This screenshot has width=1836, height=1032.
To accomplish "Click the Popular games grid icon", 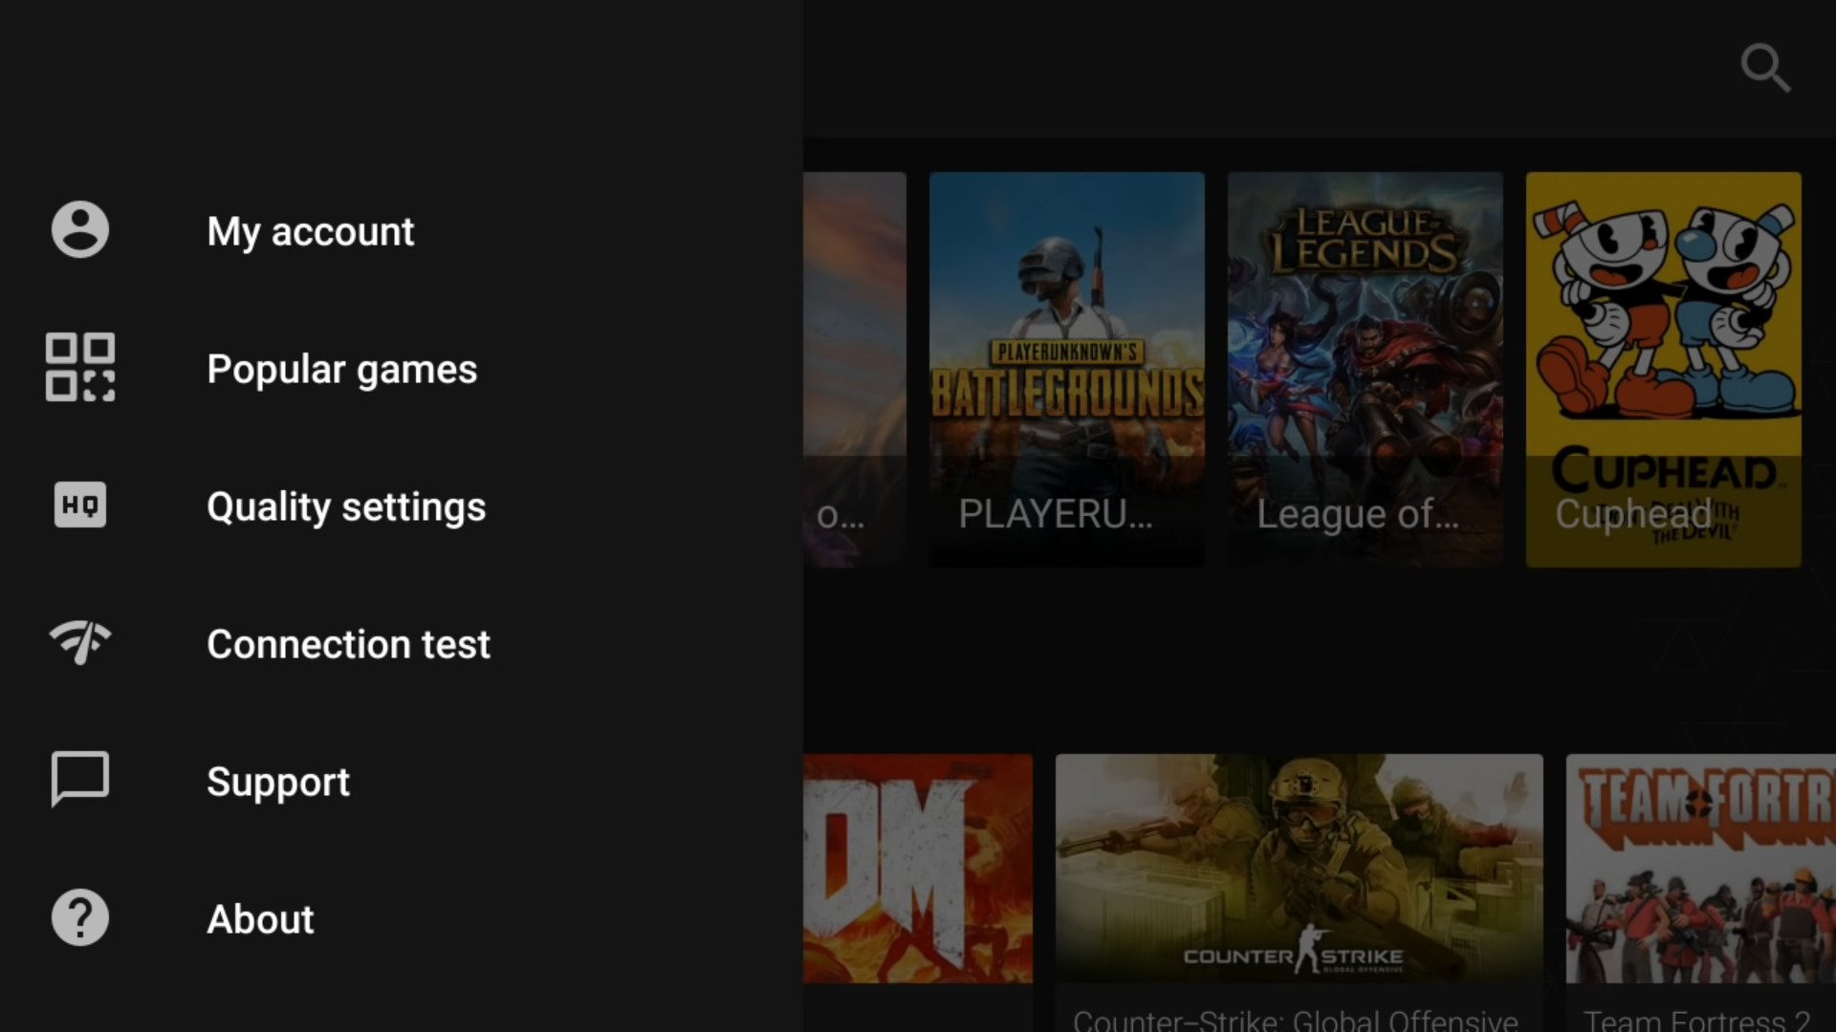I will (x=80, y=367).
